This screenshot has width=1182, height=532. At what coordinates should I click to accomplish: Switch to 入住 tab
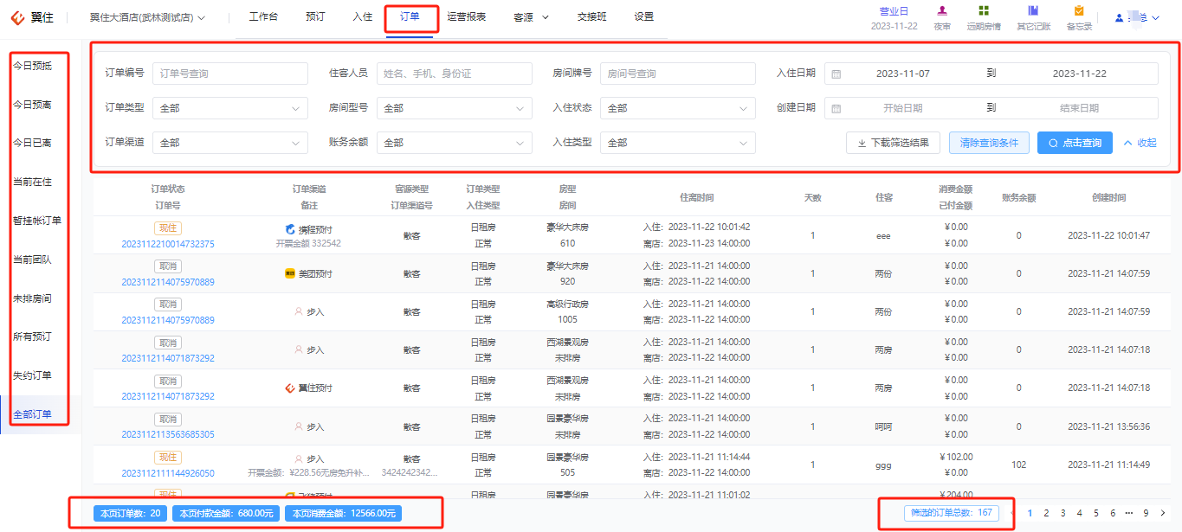[x=363, y=16]
